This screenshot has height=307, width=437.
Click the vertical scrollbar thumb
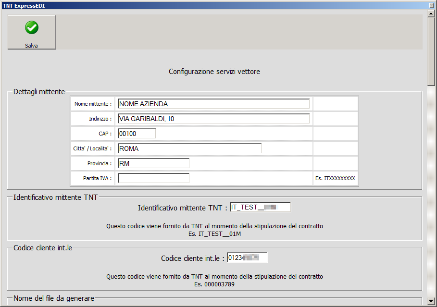[x=431, y=51]
